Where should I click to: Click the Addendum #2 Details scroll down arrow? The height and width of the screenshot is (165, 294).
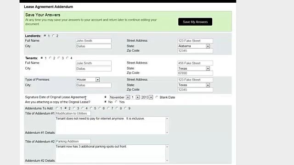point(167,160)
